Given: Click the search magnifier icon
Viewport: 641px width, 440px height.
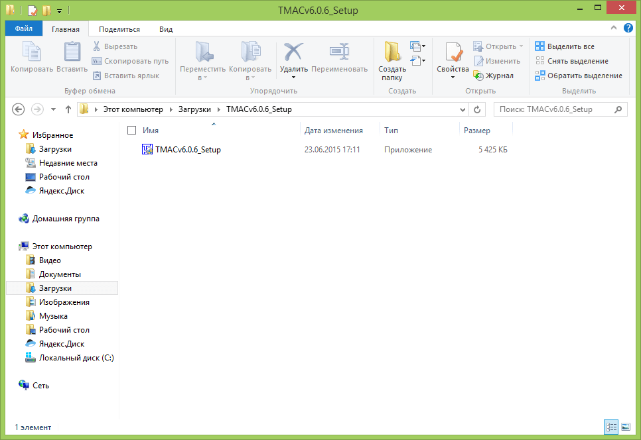Looking at the screenshot, I should tap(618, 109).
